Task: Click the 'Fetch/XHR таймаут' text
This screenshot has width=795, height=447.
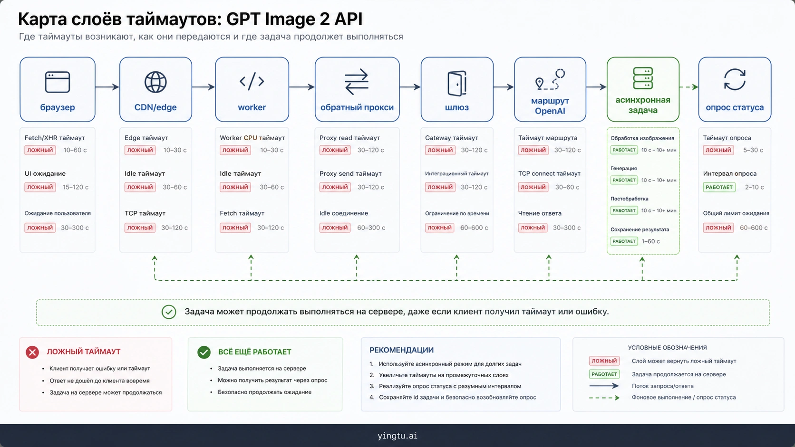Action: coord(55,138)
